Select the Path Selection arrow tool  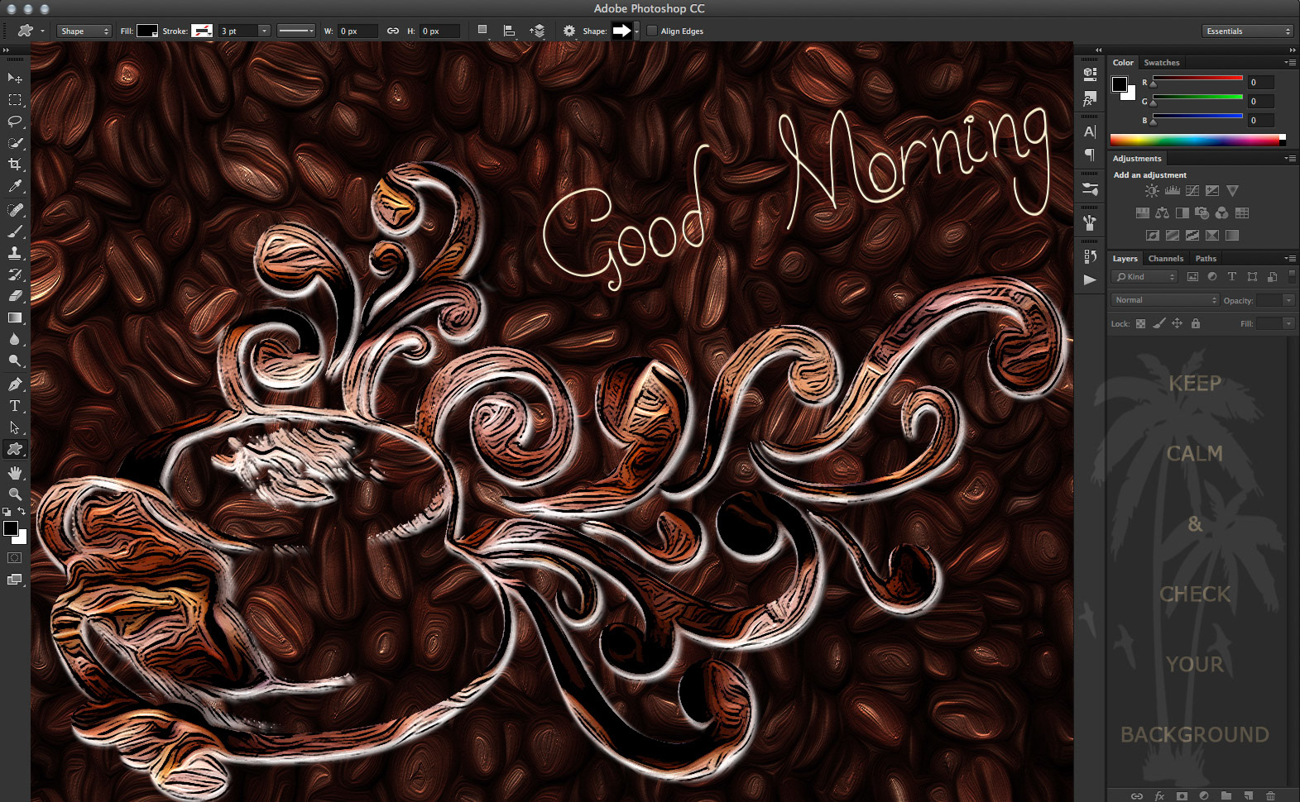[15, 427]
